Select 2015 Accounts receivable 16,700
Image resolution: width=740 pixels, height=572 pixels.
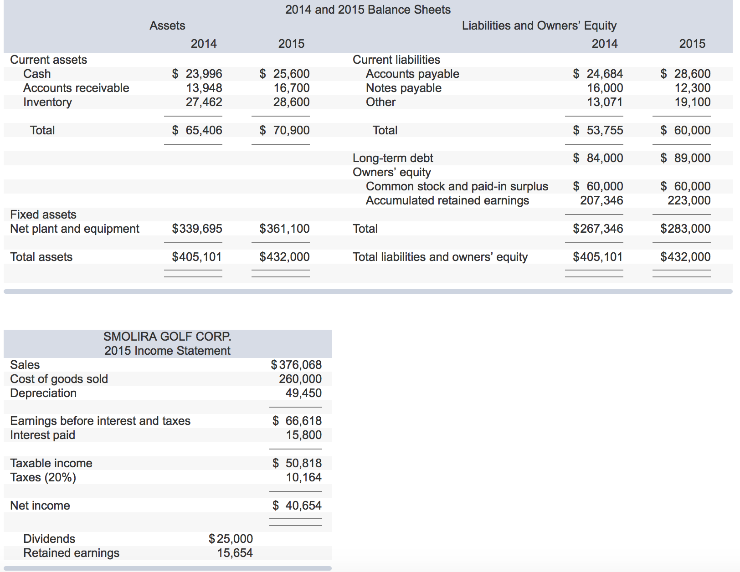click(292, 88)
